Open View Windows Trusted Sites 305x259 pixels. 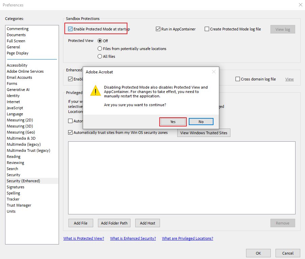[x=203, y=133]
